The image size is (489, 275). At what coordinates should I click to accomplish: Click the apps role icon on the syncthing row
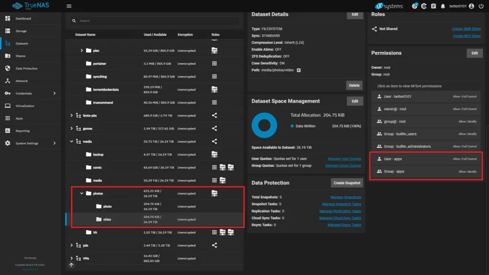214,76
